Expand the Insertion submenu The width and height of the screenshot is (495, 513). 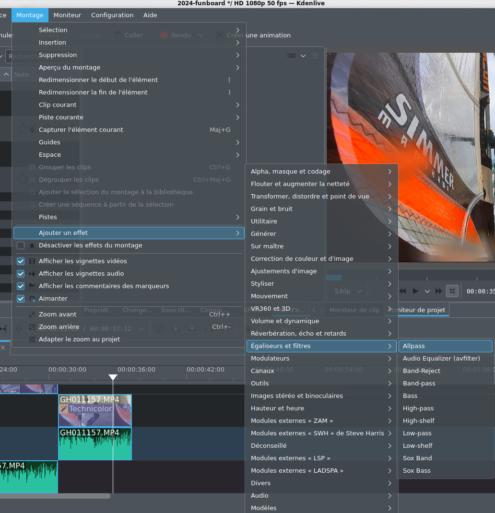[x=129, y=42]
